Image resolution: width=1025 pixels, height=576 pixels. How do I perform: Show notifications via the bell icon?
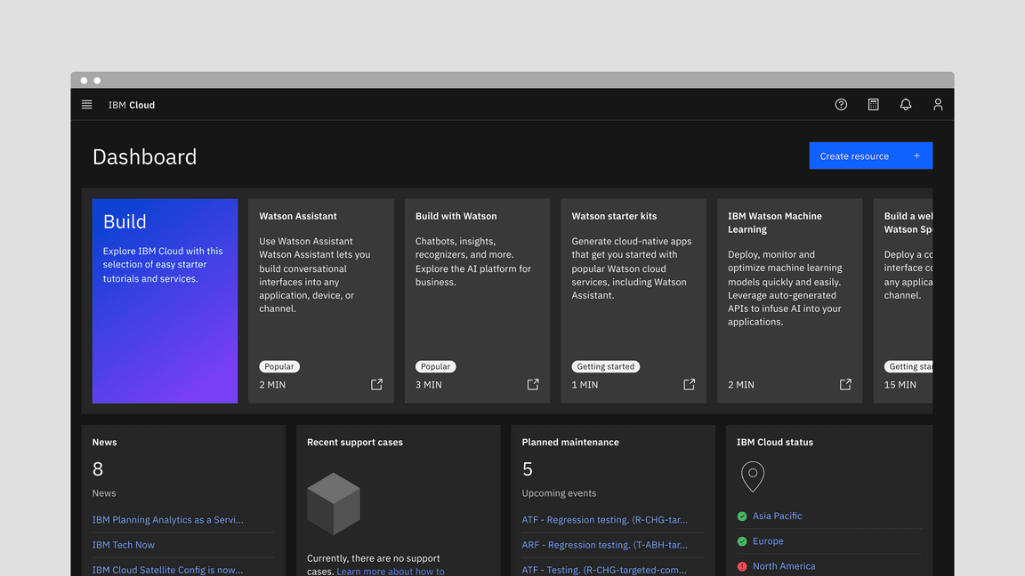(x=906, y=105)
